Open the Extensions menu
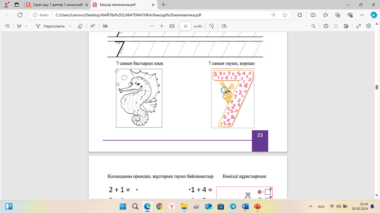The image size is (380, 213). click(x=300, y=15)
